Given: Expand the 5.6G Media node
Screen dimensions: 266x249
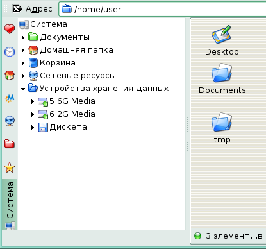Looking at the screenshot, I should pyautogui.click(x=33, y=101).
